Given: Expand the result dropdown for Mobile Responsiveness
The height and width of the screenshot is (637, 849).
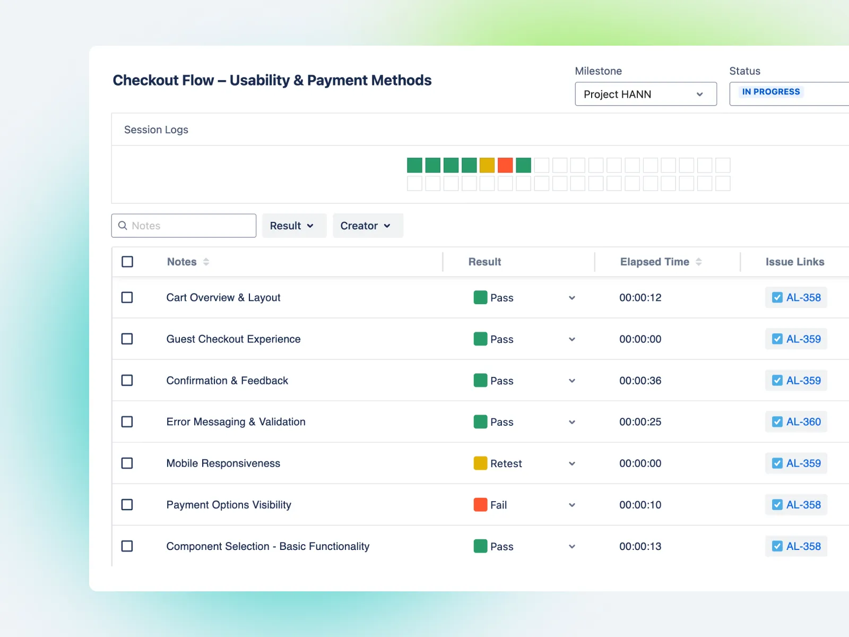Looking at the screenshot, I should pyautogui.click(x=571, y=463).
